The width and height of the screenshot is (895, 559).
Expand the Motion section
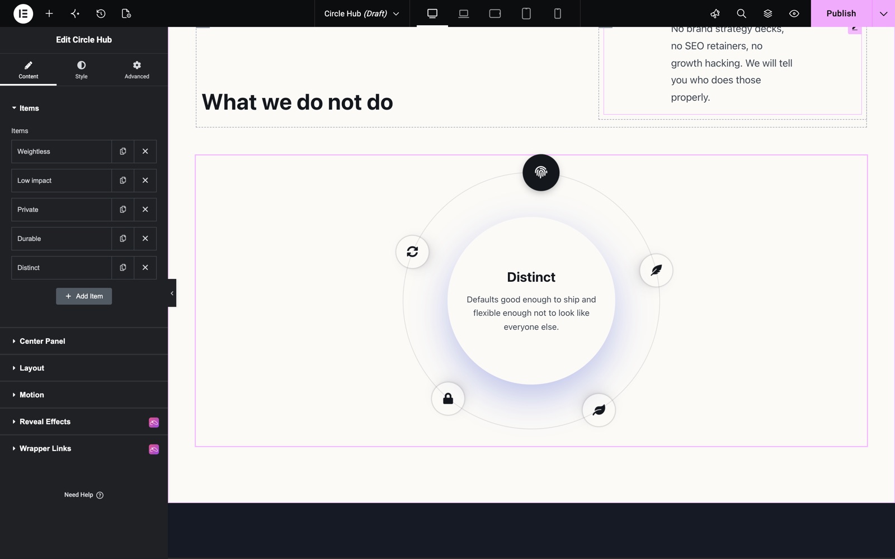tap(84, 395)
